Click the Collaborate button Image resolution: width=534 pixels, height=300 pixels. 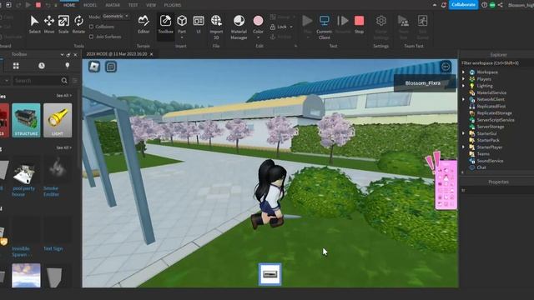(463, 5)
